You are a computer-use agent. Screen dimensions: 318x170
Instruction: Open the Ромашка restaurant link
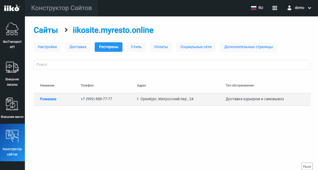(48, 99)
